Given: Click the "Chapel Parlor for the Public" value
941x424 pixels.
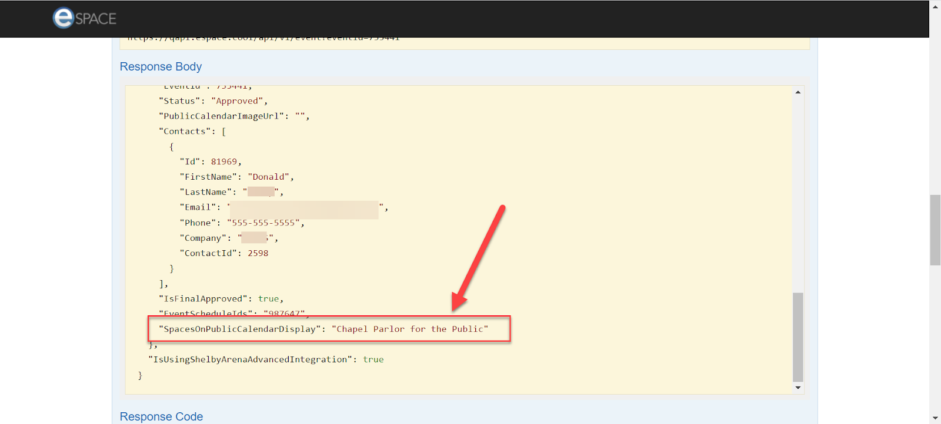Looking at the screenshot, I should click(x=410, y=329).
